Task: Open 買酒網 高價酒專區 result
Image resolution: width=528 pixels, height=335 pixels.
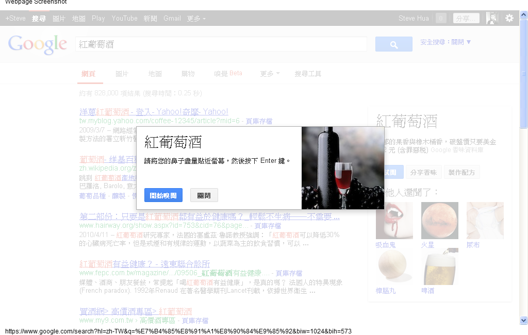Action: [x=136, y=311]
